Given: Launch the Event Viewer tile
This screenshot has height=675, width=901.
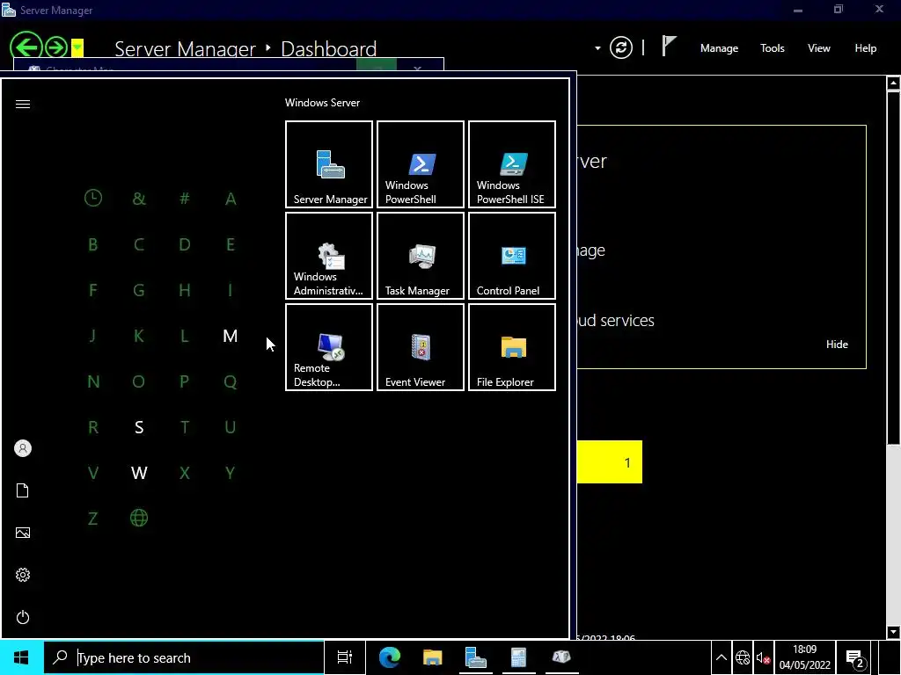Looking at the screenshot, I should (420, 347).
